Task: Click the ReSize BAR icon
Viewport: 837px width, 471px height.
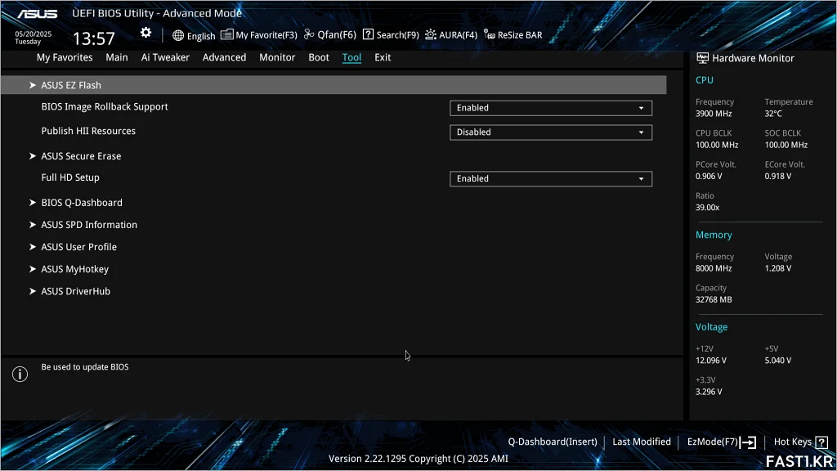Action: point(490,34)
